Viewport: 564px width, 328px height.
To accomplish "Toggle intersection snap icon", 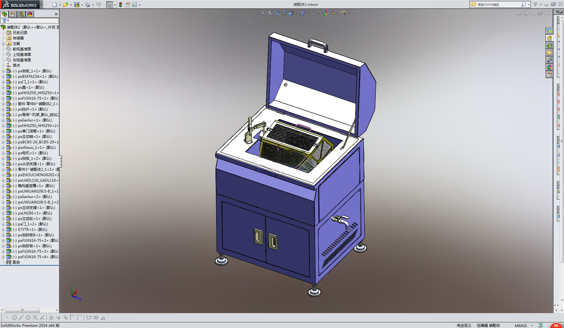I will coord(35,318).
